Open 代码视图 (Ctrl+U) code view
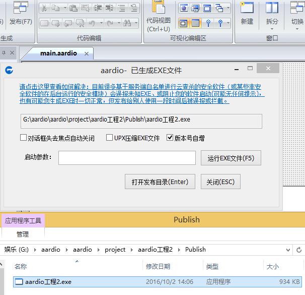Viewport: 305px width, 295px height. (159, 17)
